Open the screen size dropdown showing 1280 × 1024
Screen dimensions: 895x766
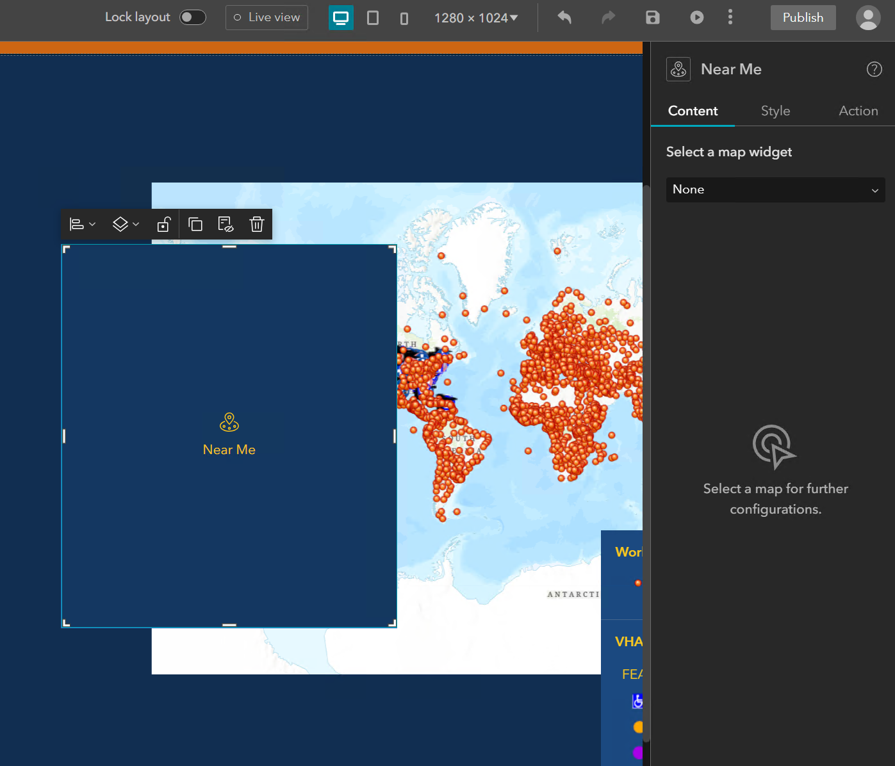(x=475, y=17)
